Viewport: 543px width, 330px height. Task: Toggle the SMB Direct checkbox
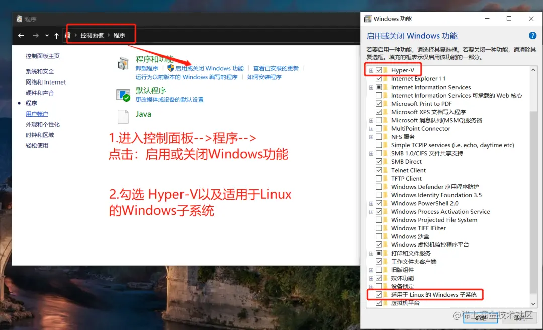tap(379, 162)
